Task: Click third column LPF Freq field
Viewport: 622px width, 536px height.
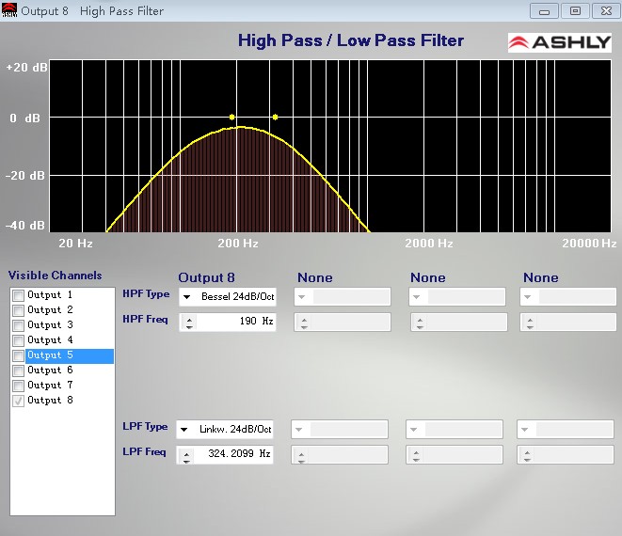Action: [x=455, y=455]
